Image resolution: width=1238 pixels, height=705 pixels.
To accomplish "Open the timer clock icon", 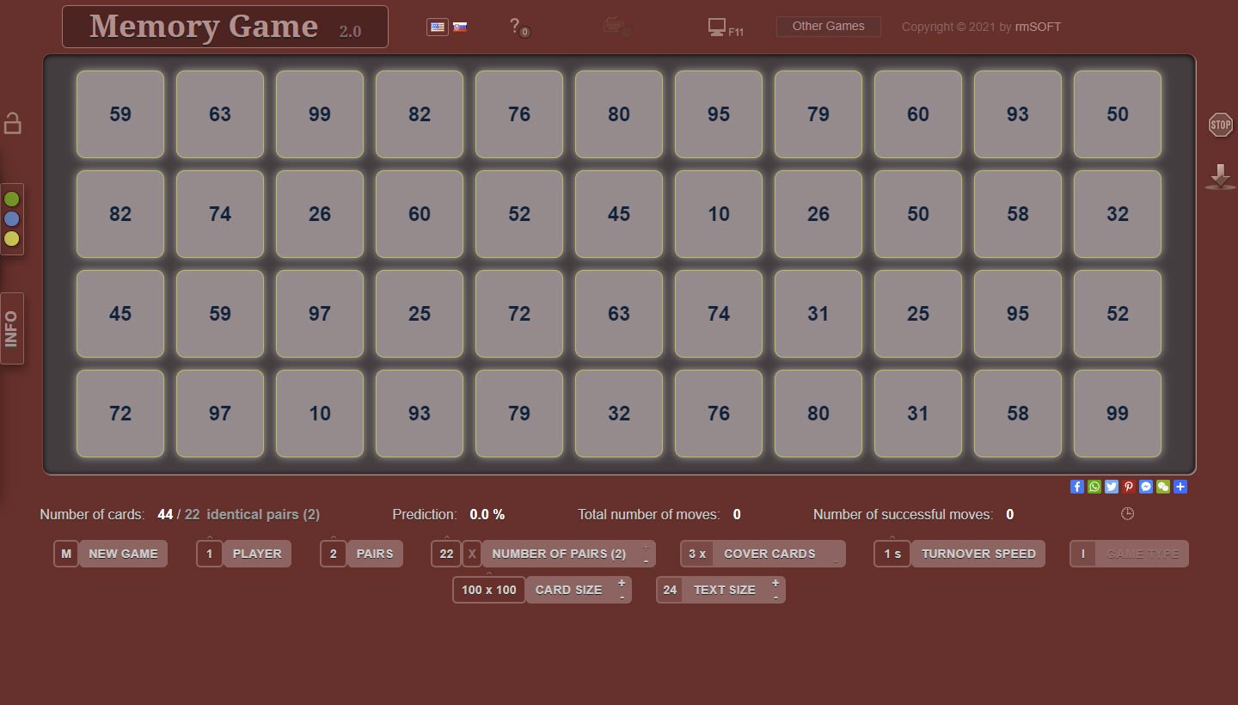I will 1127,513.
